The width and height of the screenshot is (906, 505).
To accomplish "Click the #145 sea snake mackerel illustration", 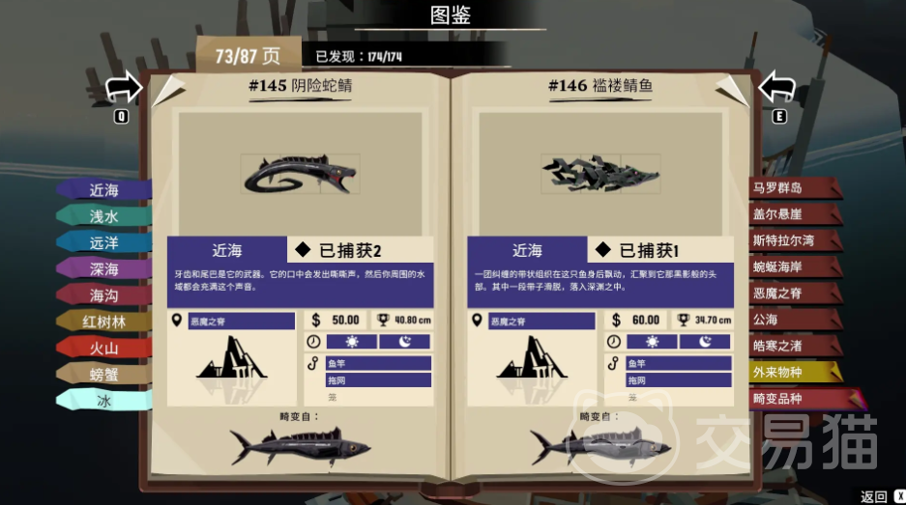I will pos(300,174).
